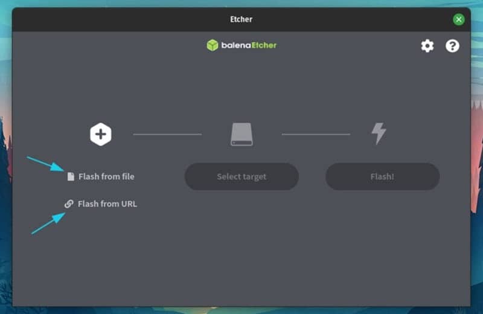This screenshot has width=483, height=314.
Task: Click the help question mark icon
Action: [x=452, y=46]
